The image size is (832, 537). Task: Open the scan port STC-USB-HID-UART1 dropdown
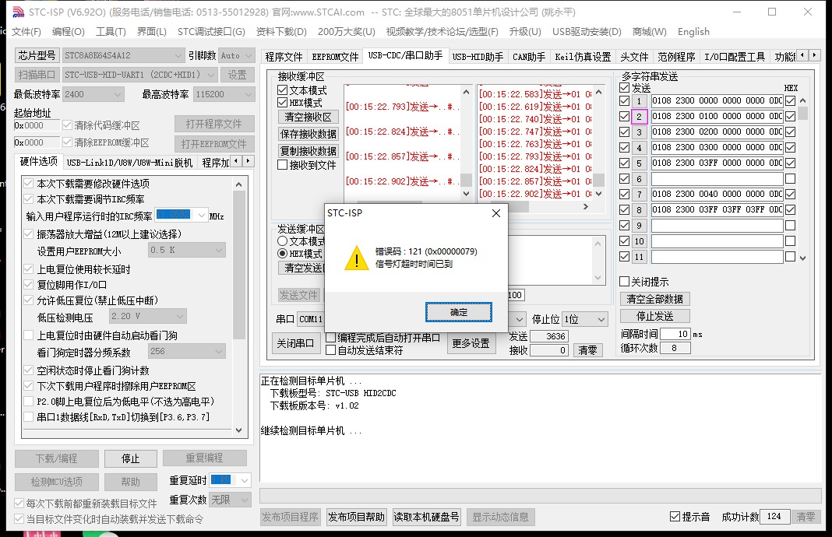211,75
